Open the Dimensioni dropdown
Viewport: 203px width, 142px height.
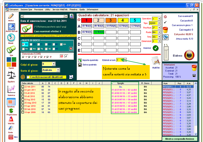(159, 41)
